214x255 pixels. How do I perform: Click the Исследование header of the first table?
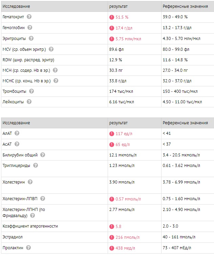point(16,6)
